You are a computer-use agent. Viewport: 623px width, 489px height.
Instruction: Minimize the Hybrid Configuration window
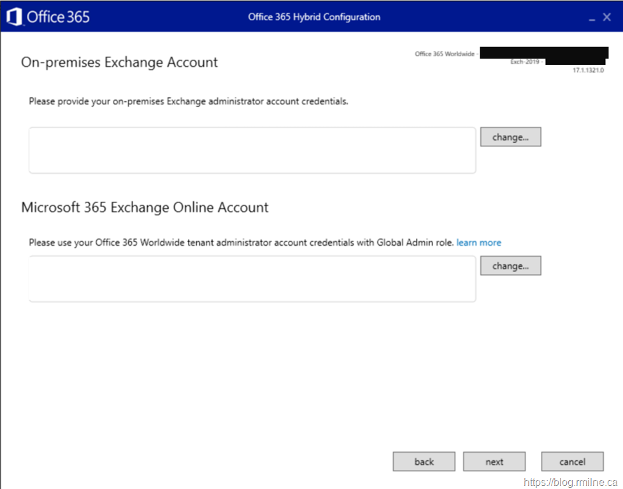tap(592, 18)
